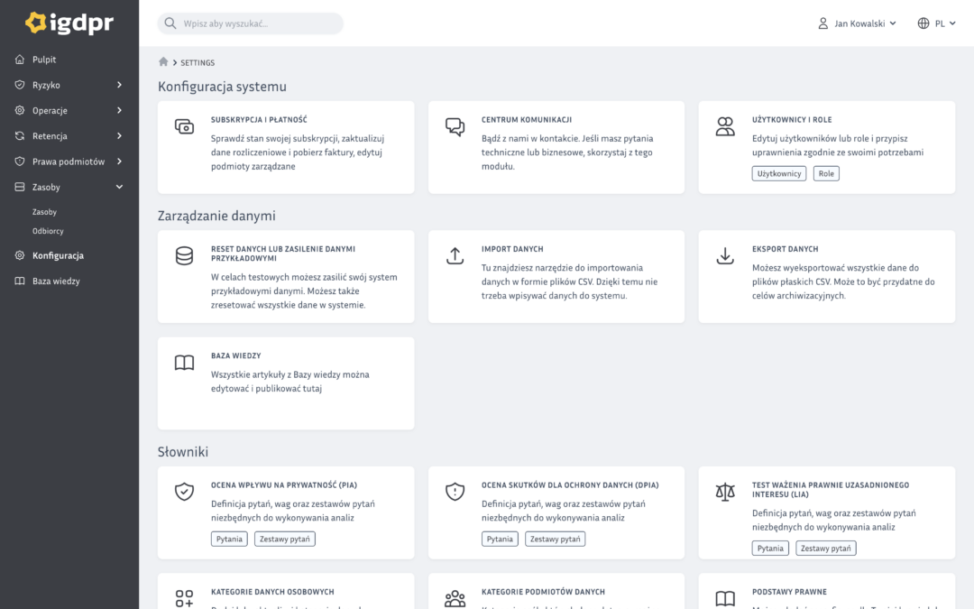Expand the Ryzyko sidebar menu

click(x=69, y=85)
